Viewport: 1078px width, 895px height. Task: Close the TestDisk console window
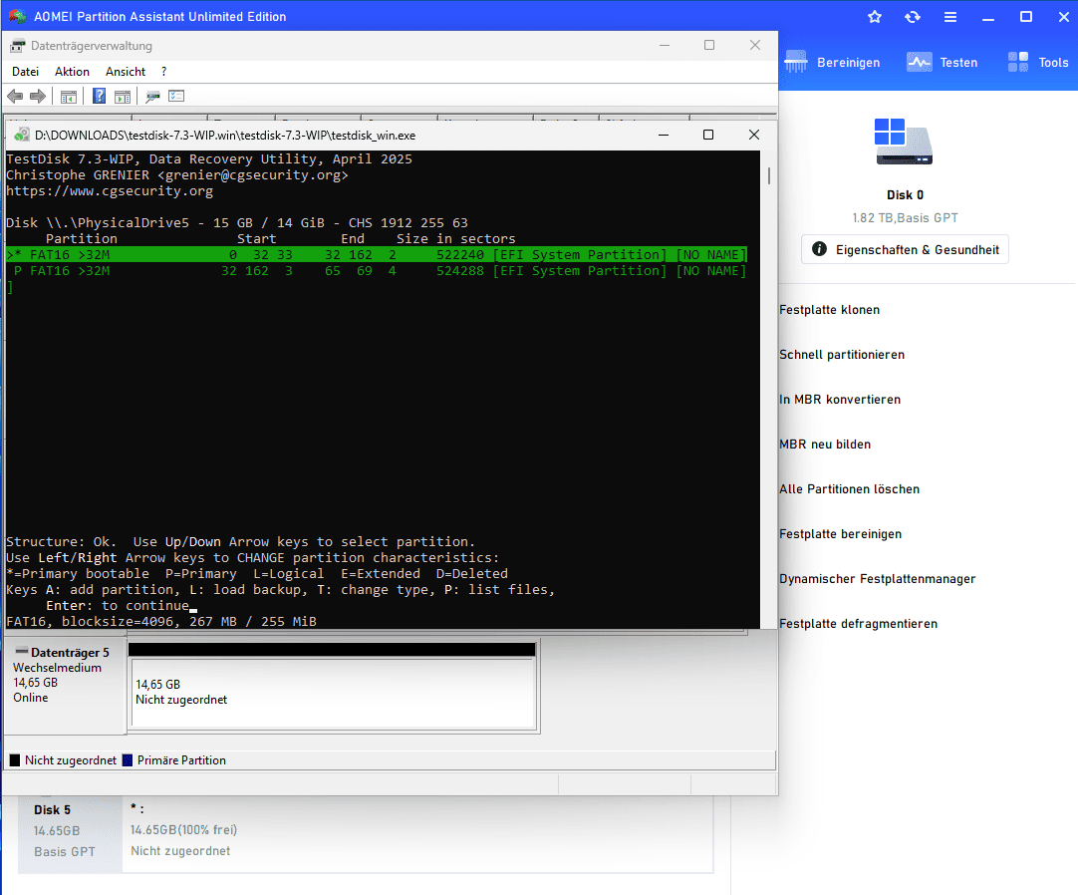coord(754,135)
